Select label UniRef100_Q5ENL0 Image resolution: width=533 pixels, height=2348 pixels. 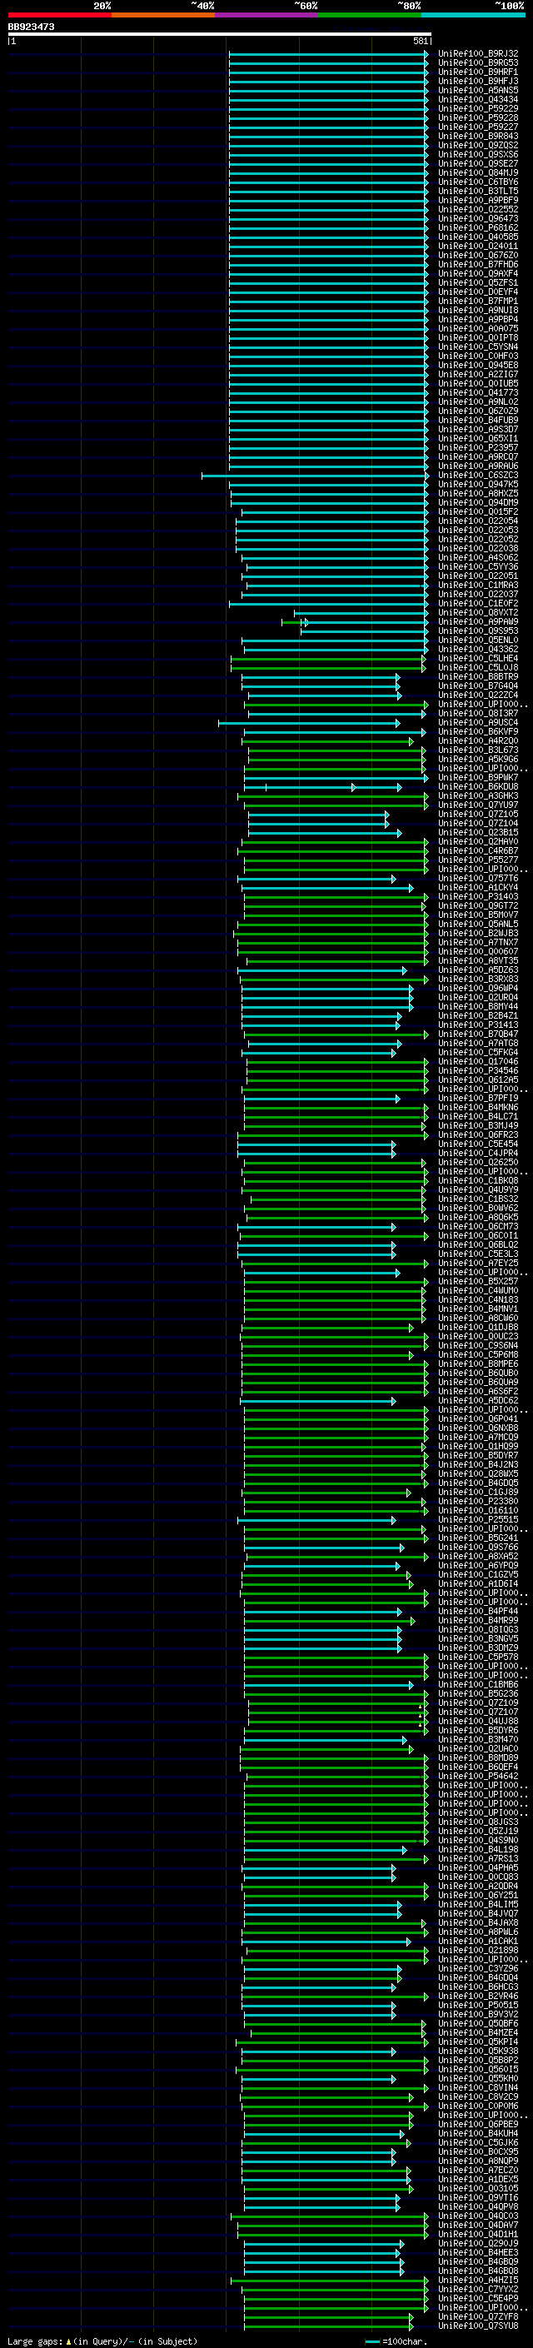point(477,641)
